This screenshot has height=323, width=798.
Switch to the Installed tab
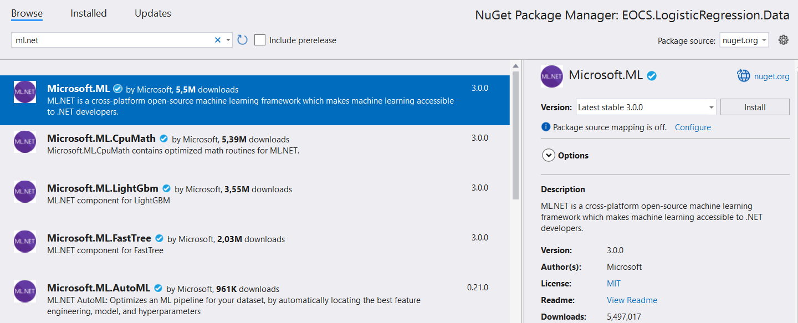pyautogui.click(x=89, y=13)
